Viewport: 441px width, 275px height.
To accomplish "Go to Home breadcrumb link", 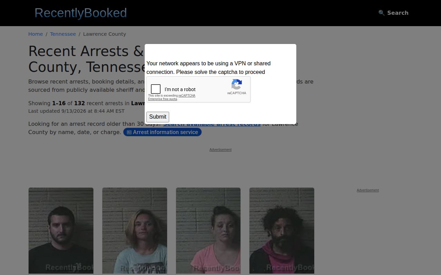I will click(35, 34).
